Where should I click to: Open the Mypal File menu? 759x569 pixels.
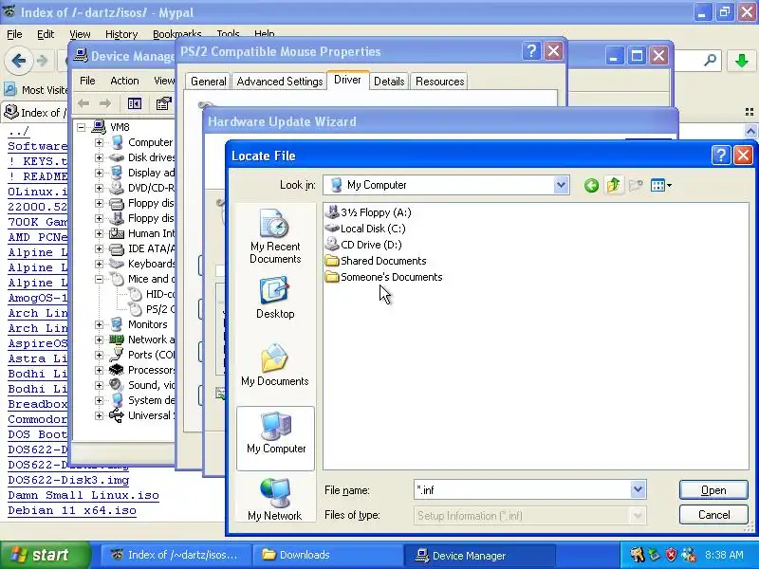tap(14, 34)
